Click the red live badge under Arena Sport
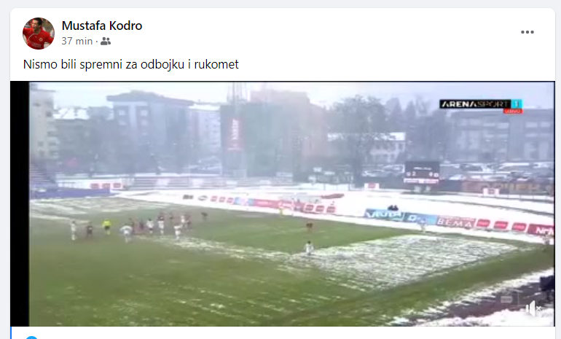 [513, 112]
